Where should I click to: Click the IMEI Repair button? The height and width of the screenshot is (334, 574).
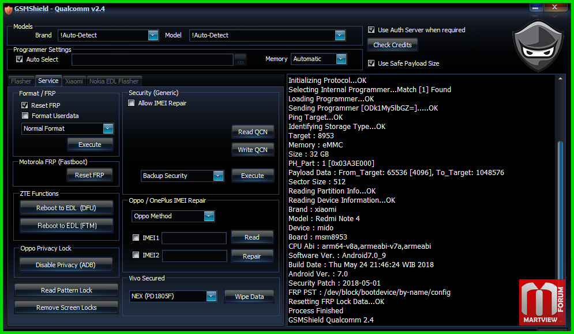click(252, 256)
